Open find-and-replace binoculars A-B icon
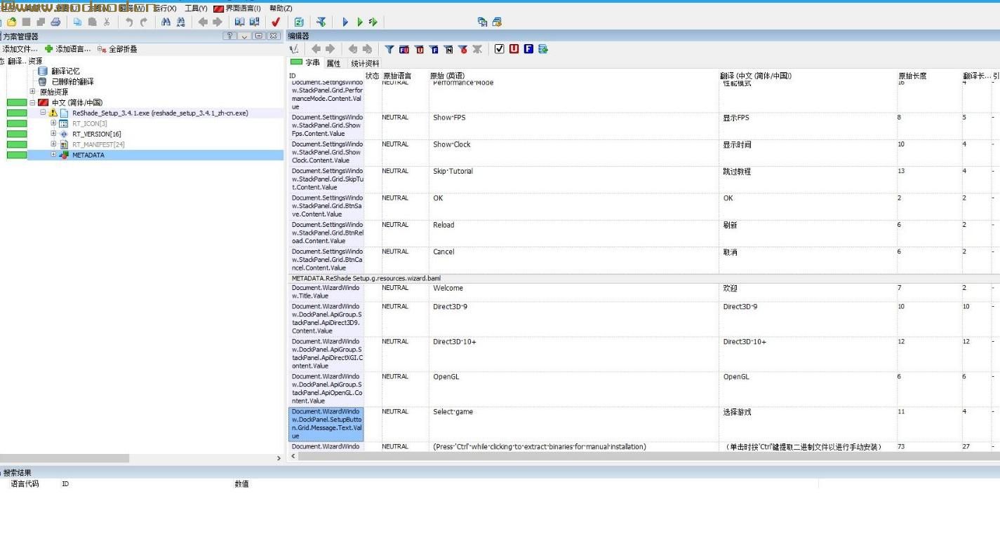Viewport: 1000px width, 545px height. pyautogui.click(x=181, y=22)
